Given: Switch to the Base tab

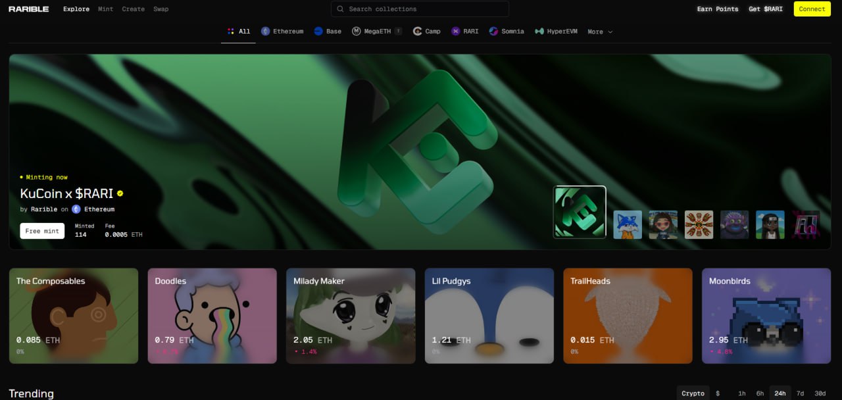Looking at the screenshot, I should (x=328, y=32).
